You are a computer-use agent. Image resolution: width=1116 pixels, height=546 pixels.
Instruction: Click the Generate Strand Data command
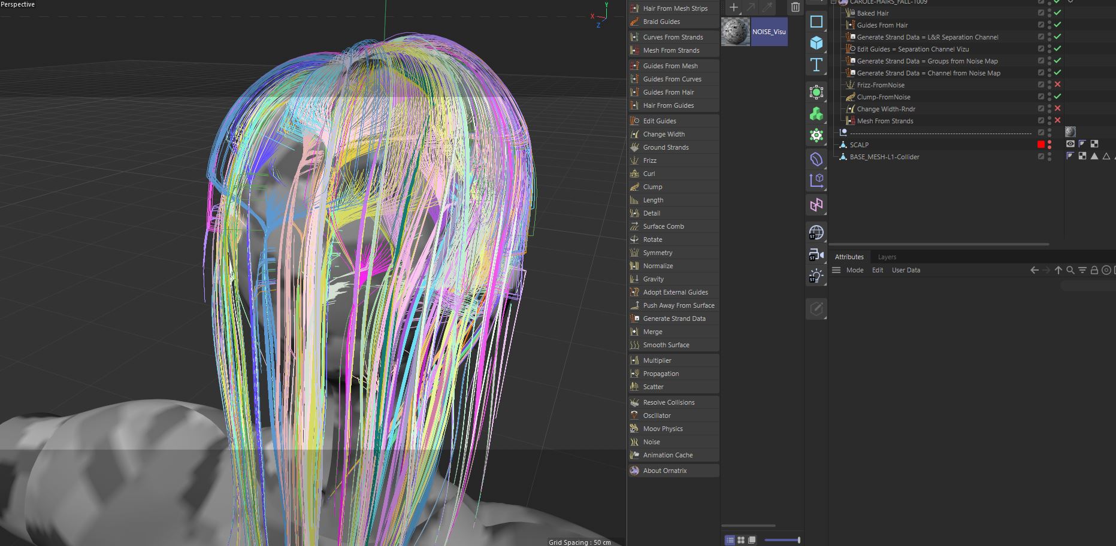coord(674,318)
